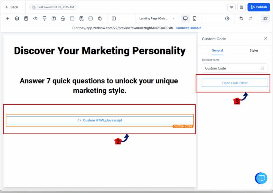This screenshot has width=273, height=193.
Task: Select the General tab
Action: [217, 50]
